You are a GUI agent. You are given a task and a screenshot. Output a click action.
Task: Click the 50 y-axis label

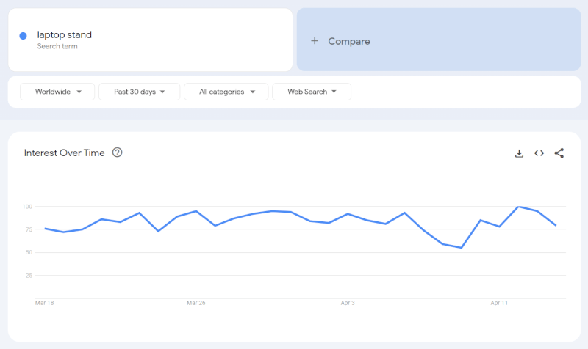(x=29, y=252)
